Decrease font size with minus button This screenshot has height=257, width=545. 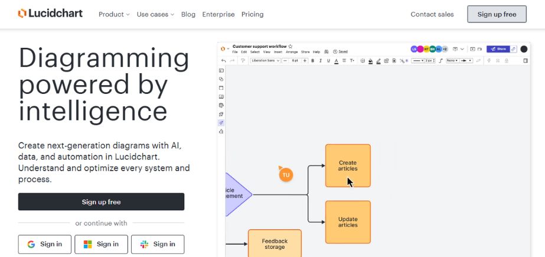click(x=285, y=60)
